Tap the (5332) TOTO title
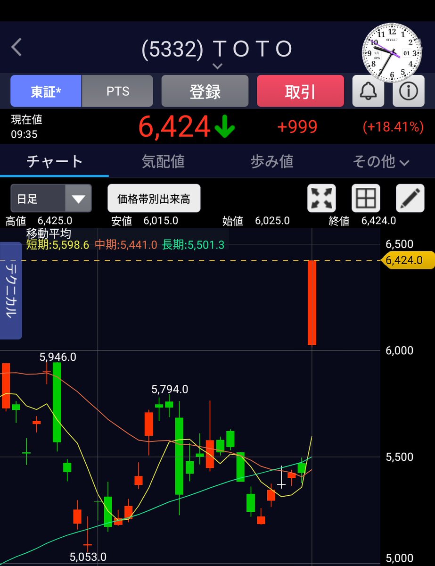Image resolution: width=435 pixels, height=566 pixels. 217,49
